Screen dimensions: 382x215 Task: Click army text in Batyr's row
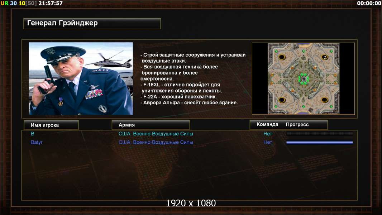pyautogui.click(x=156, y=142)
